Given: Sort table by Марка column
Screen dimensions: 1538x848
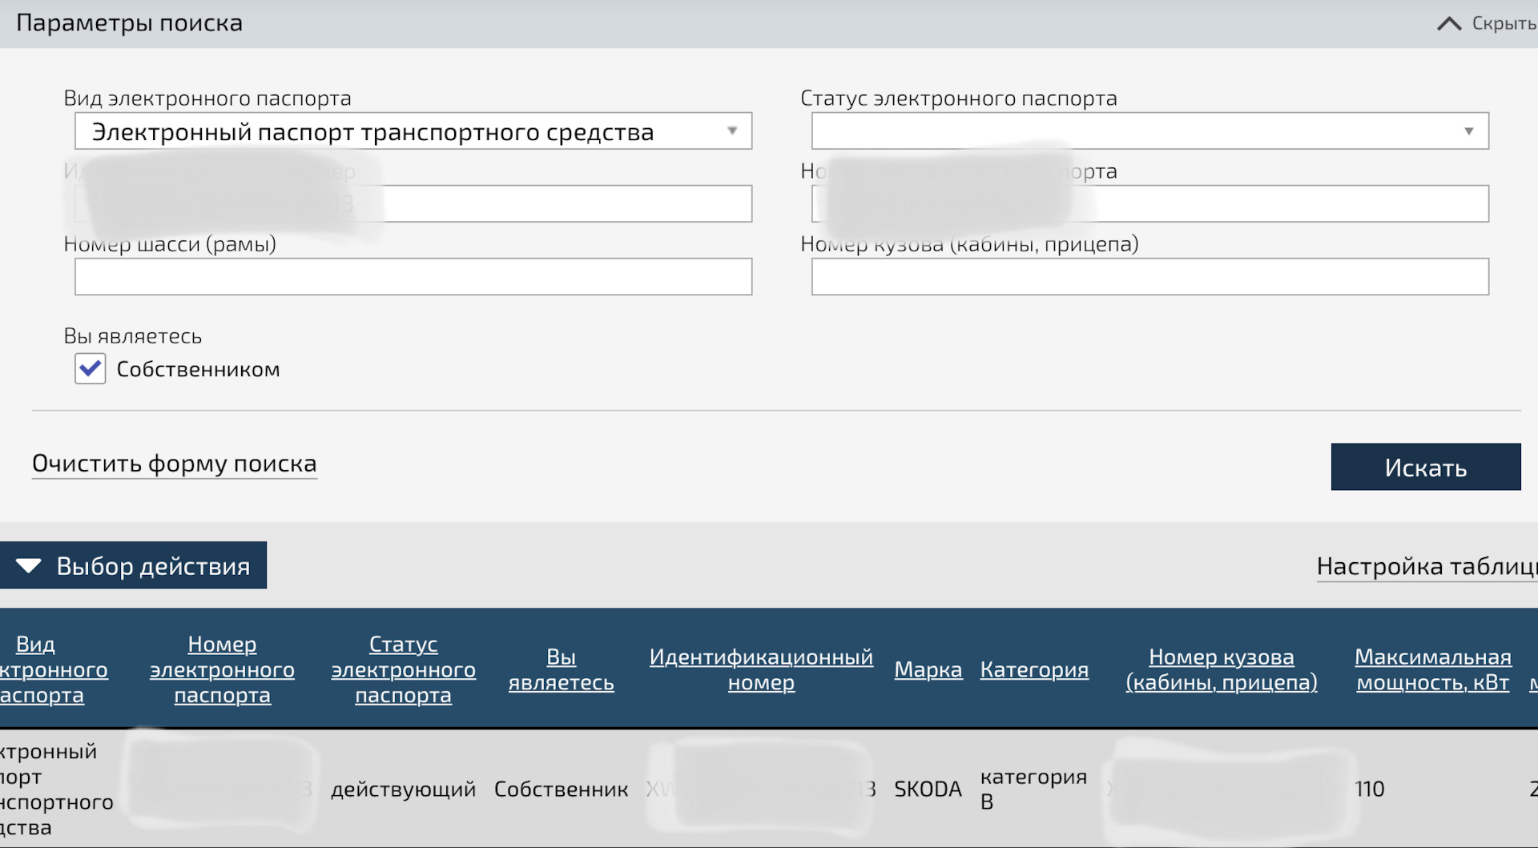Looking at the screenshot, I should 928,669.
